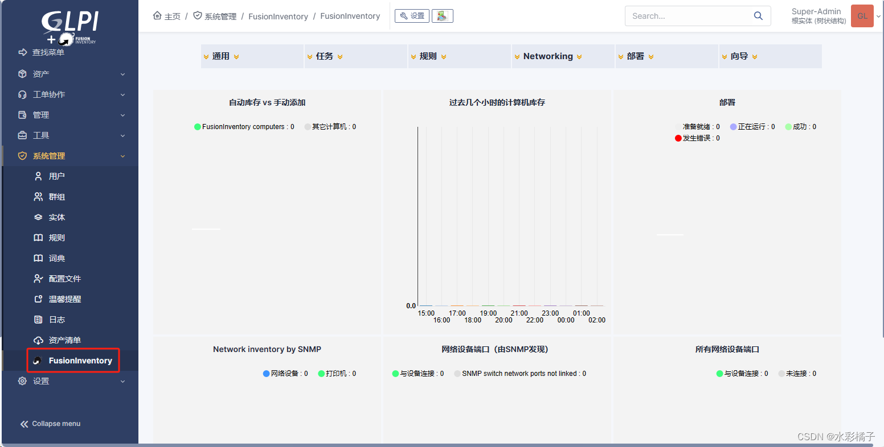Click the 正在运行 legend entry
Image resolution: width=884 pixels, height=447 pixels.
[753, 127]
